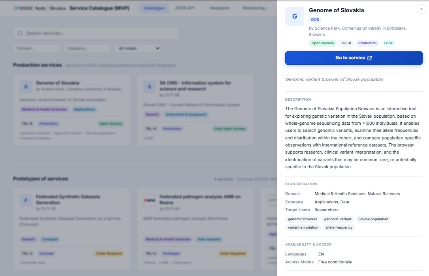This screenshot has width=429, height=276.
Task: Click the Domain filter field
Action: 37,49
